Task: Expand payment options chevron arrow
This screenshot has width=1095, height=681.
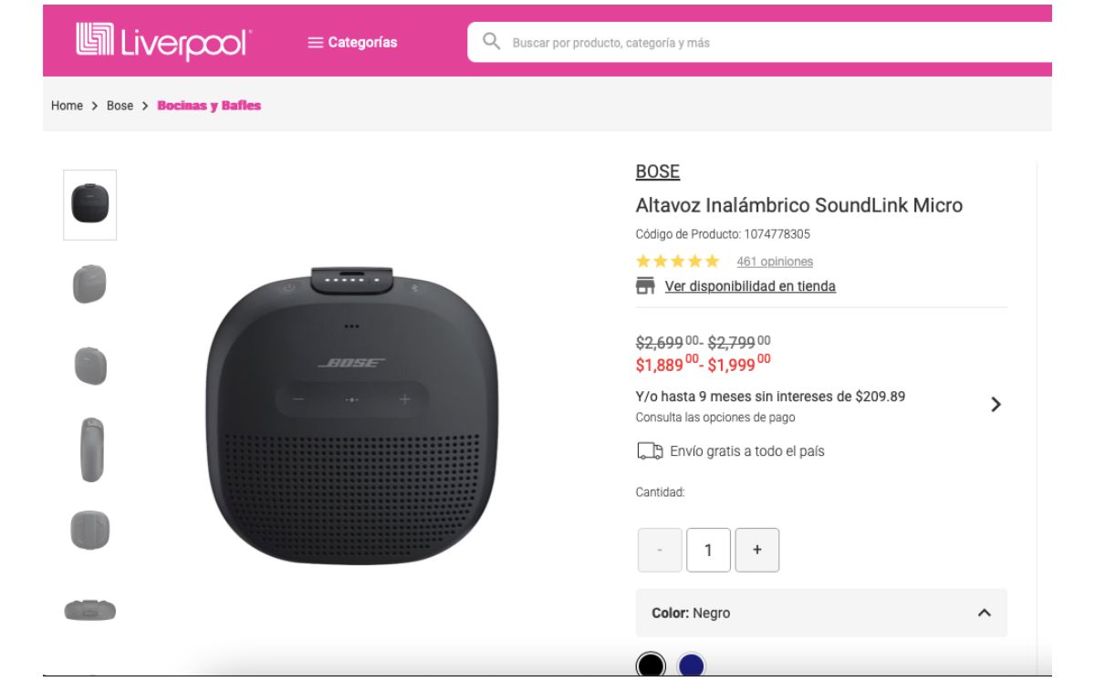Action: click(996, 405)
